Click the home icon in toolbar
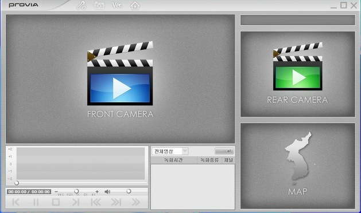 click(x=135, y=5)
